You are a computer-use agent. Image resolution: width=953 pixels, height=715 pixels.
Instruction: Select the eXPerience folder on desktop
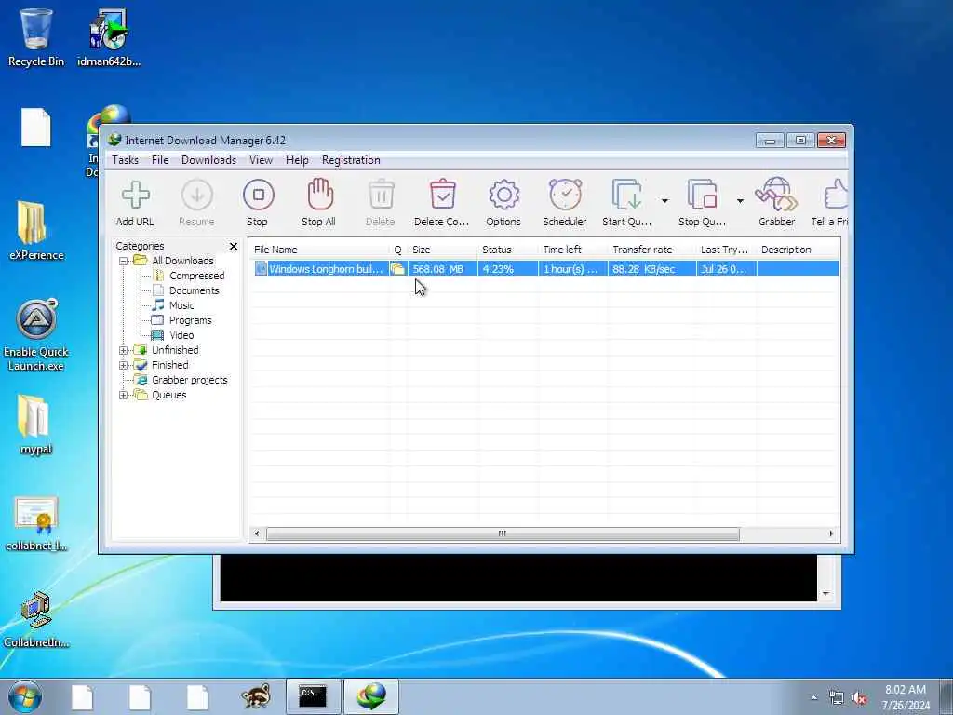[36, 231]
